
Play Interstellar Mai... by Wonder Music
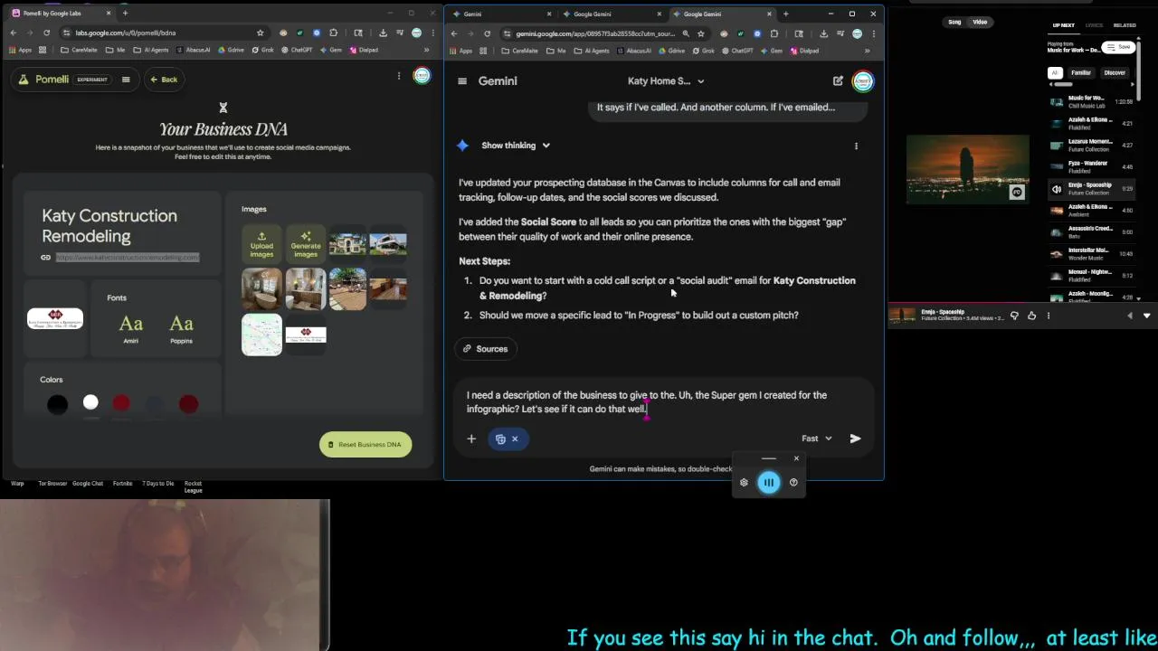pos(1092,253)
